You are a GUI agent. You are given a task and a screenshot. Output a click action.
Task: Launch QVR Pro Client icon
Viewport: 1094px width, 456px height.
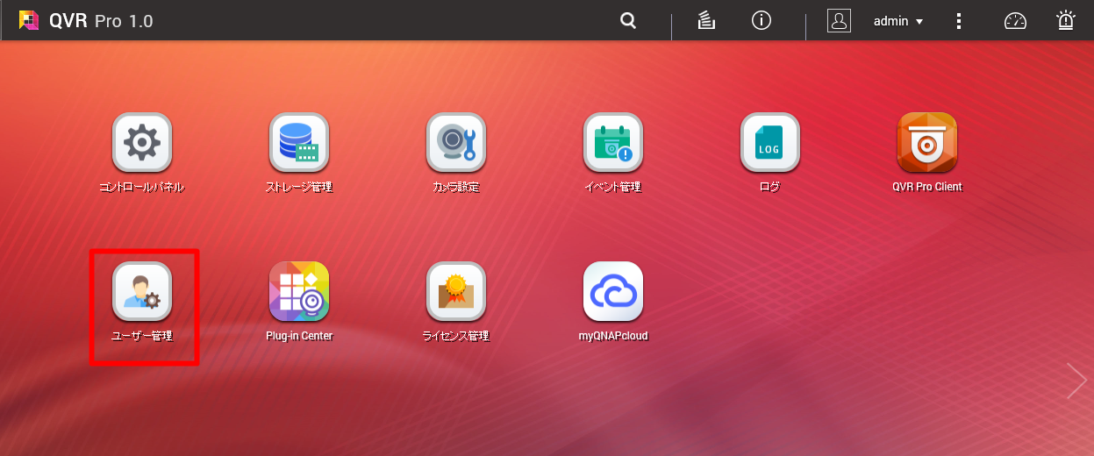pos(927,142)
